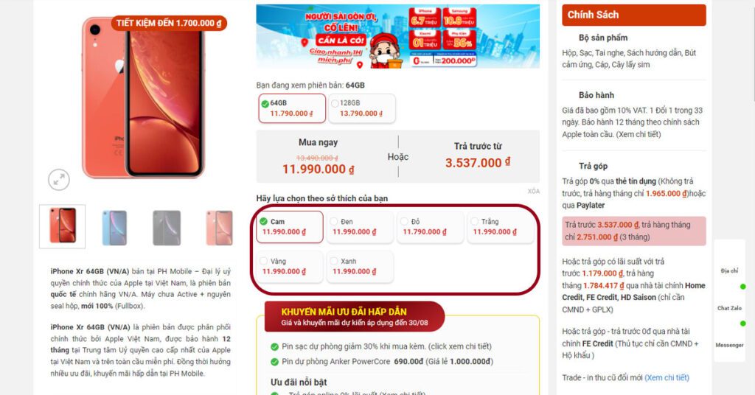
Task: Click the image zoom expand icon
Action: point(59,180)
